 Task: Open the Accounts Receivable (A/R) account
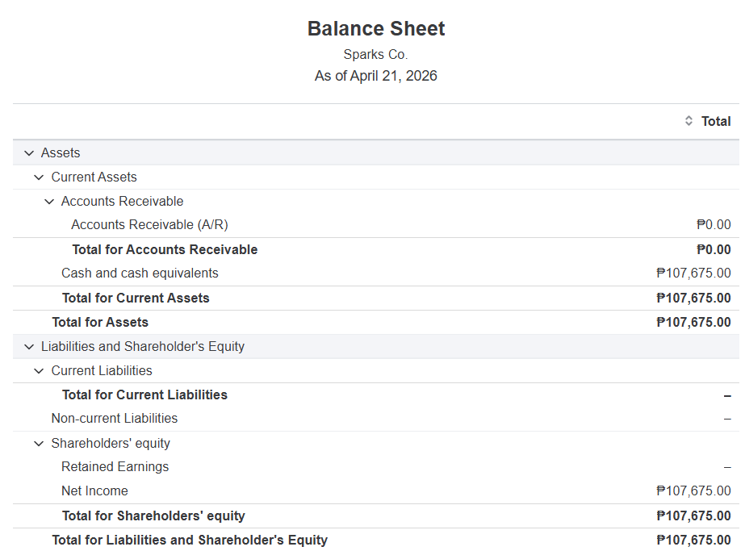click(x=149, y=224)
